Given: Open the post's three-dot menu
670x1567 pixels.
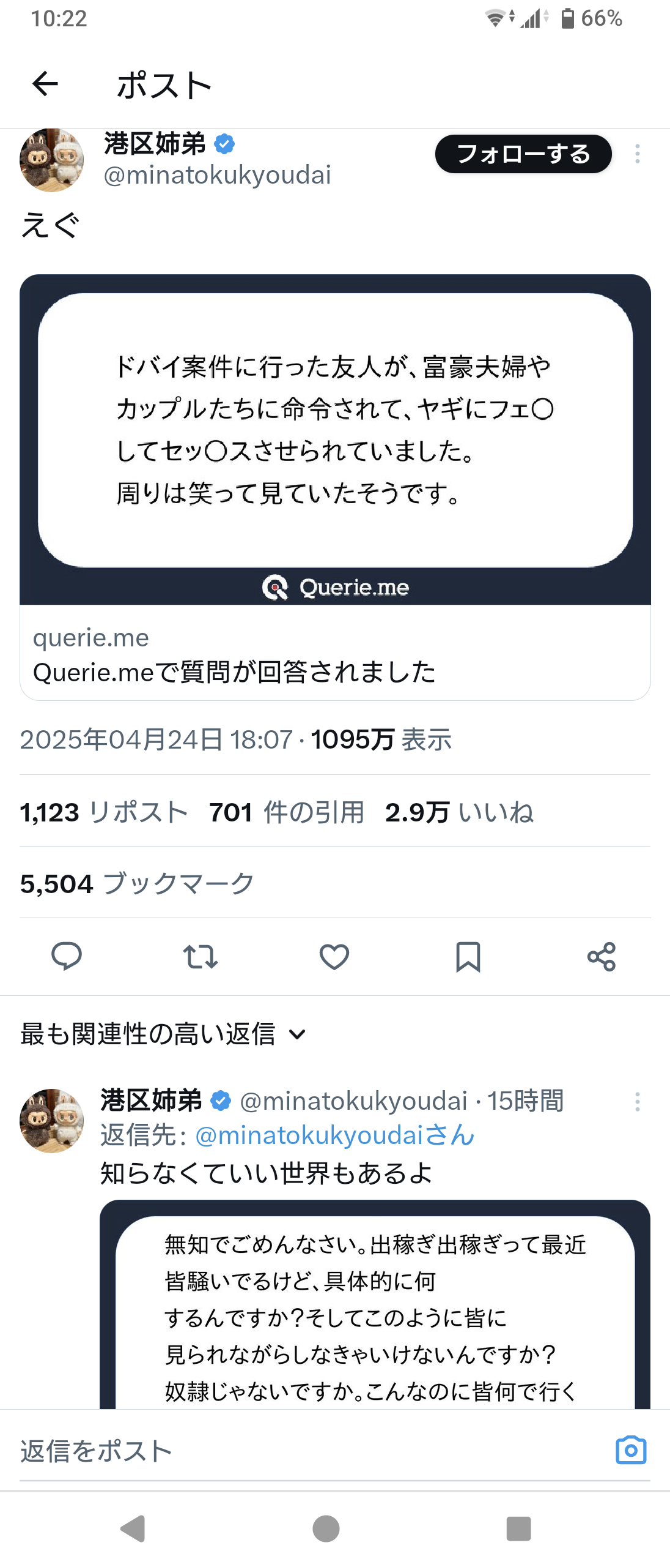Looking at the screenshot, I should pos(637,154).
